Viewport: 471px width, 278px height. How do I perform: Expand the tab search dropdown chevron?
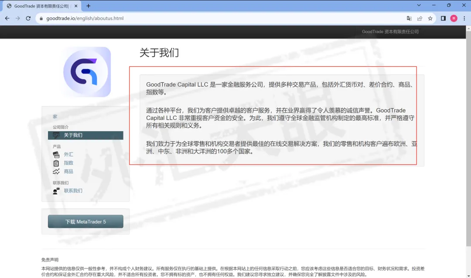pyautogui.click(x=419, y=5)
